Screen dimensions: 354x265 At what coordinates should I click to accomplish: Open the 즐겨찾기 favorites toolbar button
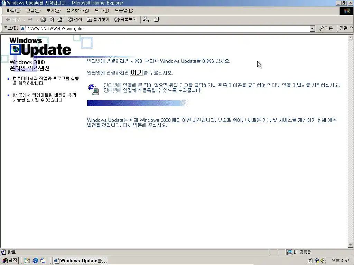98,20
